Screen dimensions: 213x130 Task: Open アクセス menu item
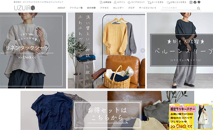(x=104, y=8)
